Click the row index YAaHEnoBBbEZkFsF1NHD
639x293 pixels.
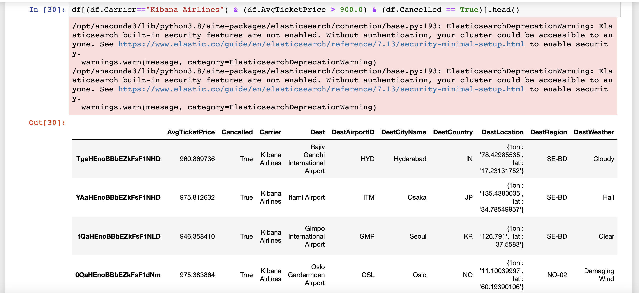point(118,197)
